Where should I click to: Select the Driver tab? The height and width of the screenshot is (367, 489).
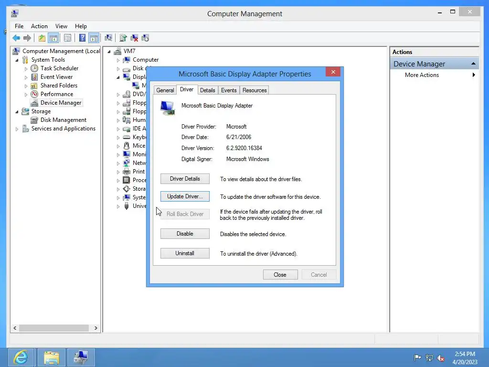click(187, 89)
